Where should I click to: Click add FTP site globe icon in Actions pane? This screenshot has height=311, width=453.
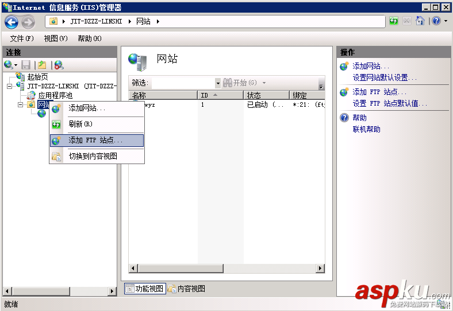point(344,92)
